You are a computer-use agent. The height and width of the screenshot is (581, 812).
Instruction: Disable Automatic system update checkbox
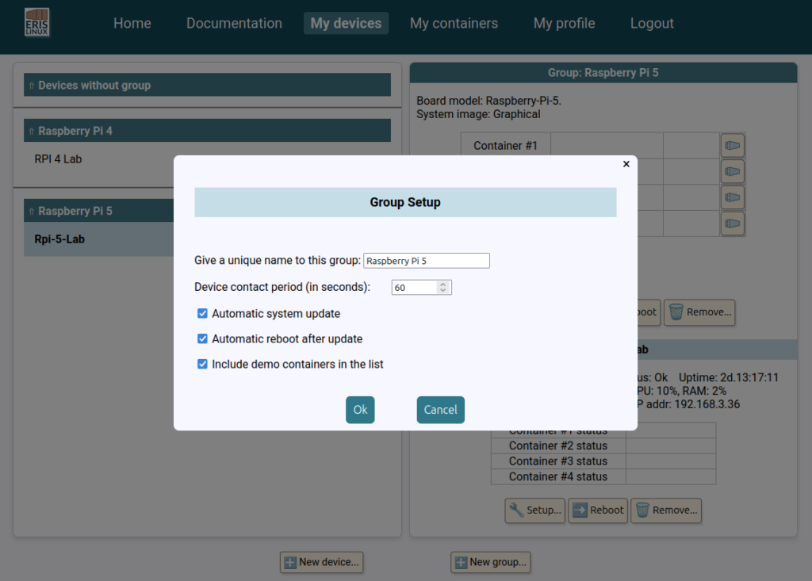pyautogui.click(x=202, y=313)
